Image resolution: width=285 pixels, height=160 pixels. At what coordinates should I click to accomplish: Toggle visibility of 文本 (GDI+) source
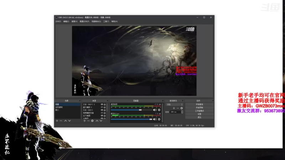(x=102, y=110)
